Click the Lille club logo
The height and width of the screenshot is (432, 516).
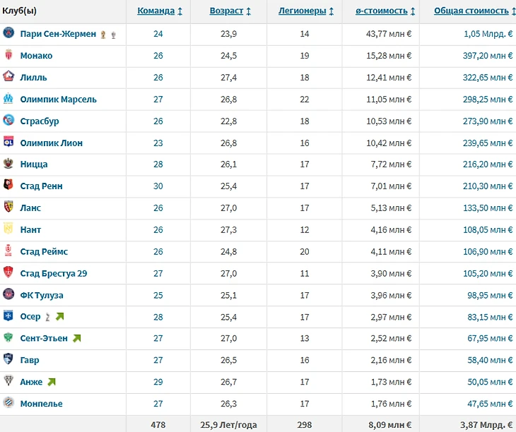point(8,76)
